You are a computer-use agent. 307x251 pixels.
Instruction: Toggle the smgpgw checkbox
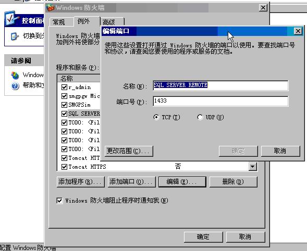(x=64, y=96)
